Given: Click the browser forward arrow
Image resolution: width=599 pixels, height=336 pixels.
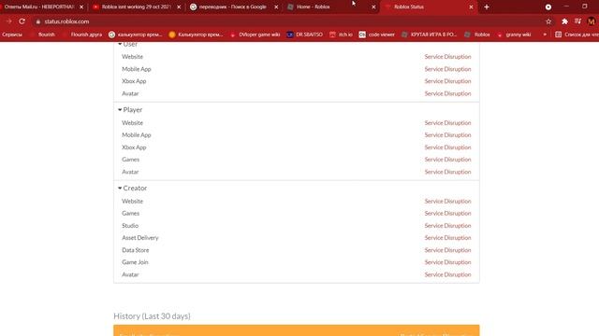Looking at the screenshot, I should (8, 21).
